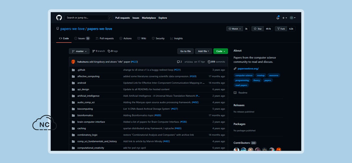Switch to the Issues repository tab
This screenshot has width=352, height=163.
[82, 38]
